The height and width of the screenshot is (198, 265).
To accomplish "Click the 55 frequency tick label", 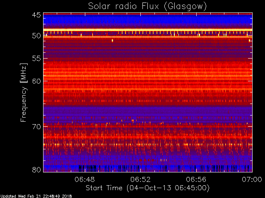I will pos(36,59).
